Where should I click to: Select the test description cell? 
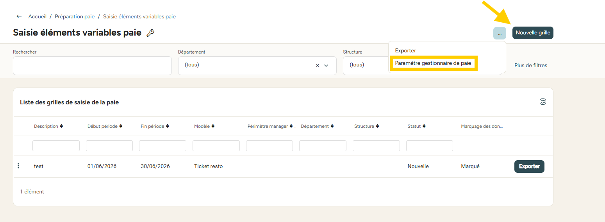point(39,166)
